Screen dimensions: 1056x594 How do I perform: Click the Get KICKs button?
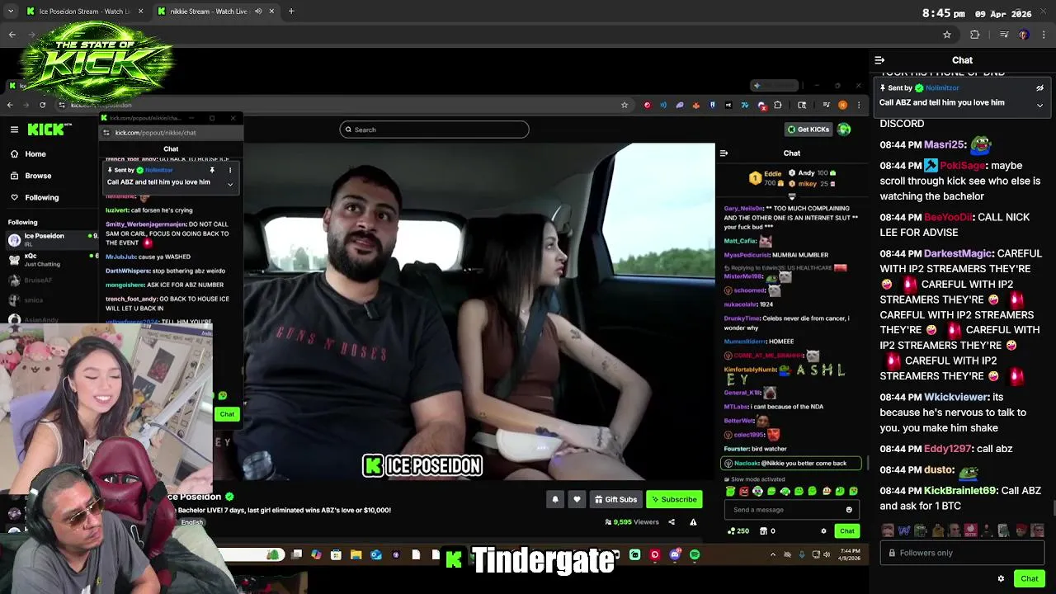tap(807, 130)
